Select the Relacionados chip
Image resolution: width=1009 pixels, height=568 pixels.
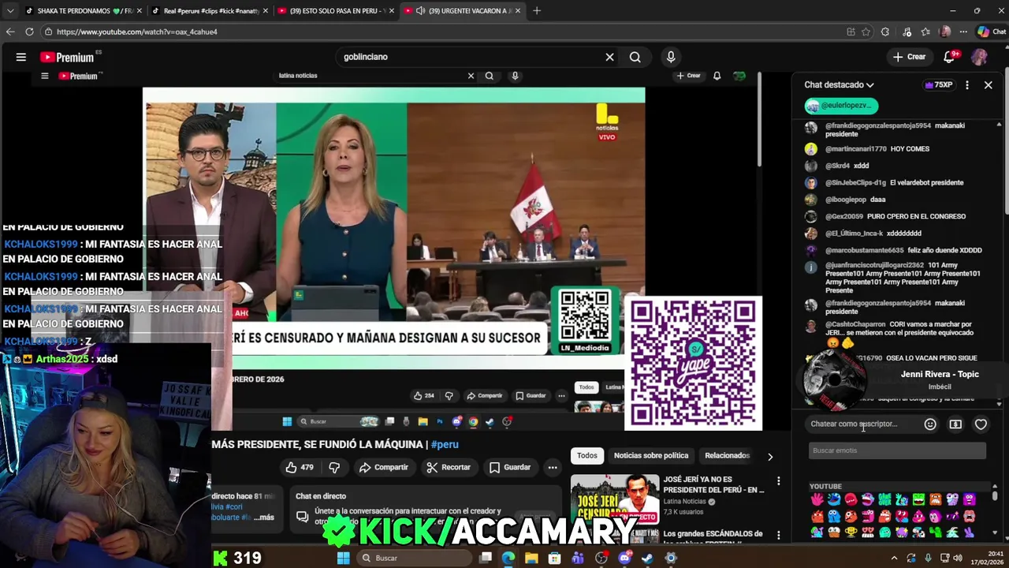(x=727, y=455)
